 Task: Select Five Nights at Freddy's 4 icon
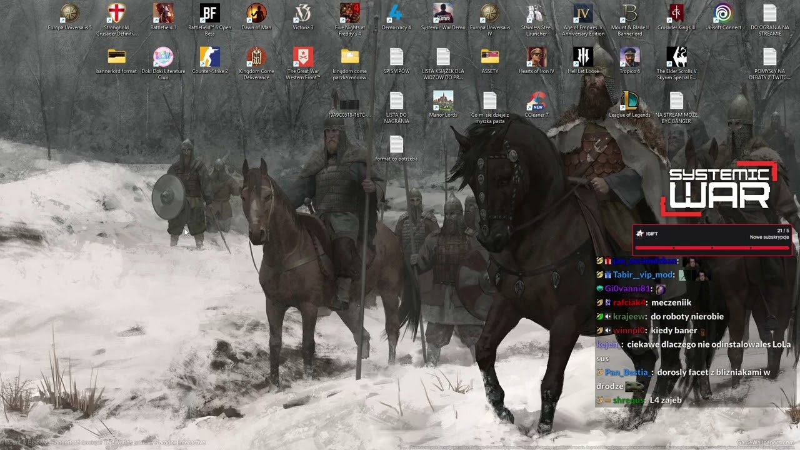point(349,20)
